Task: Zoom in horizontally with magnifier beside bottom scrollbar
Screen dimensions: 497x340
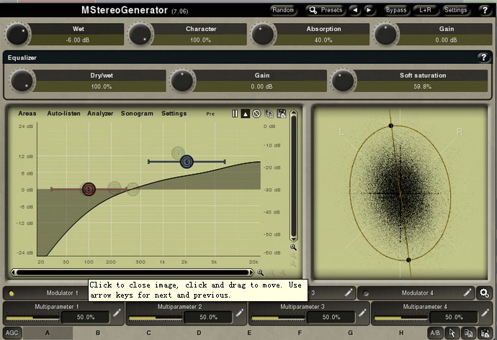Action: (260, 272)
